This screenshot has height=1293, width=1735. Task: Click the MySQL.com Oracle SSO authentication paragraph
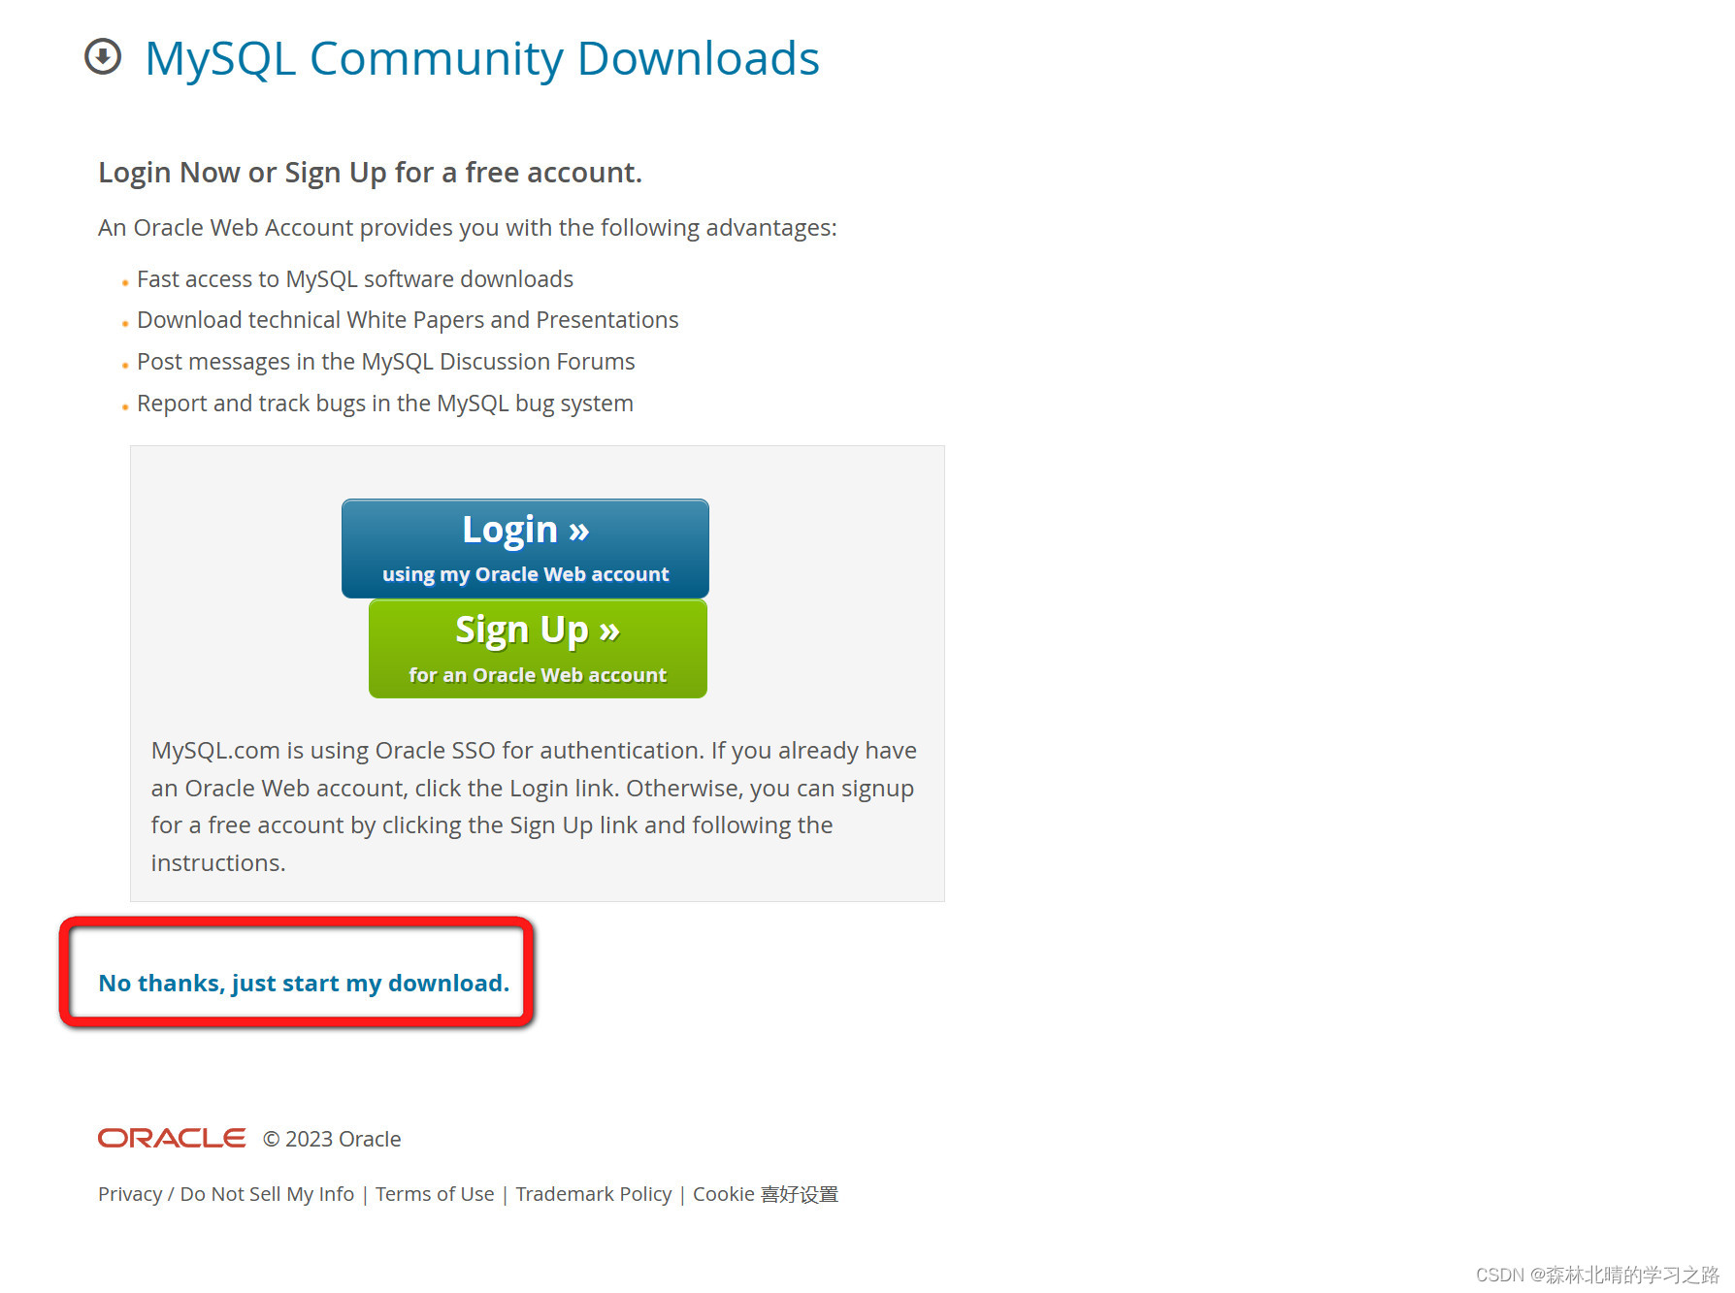point(534,806)
